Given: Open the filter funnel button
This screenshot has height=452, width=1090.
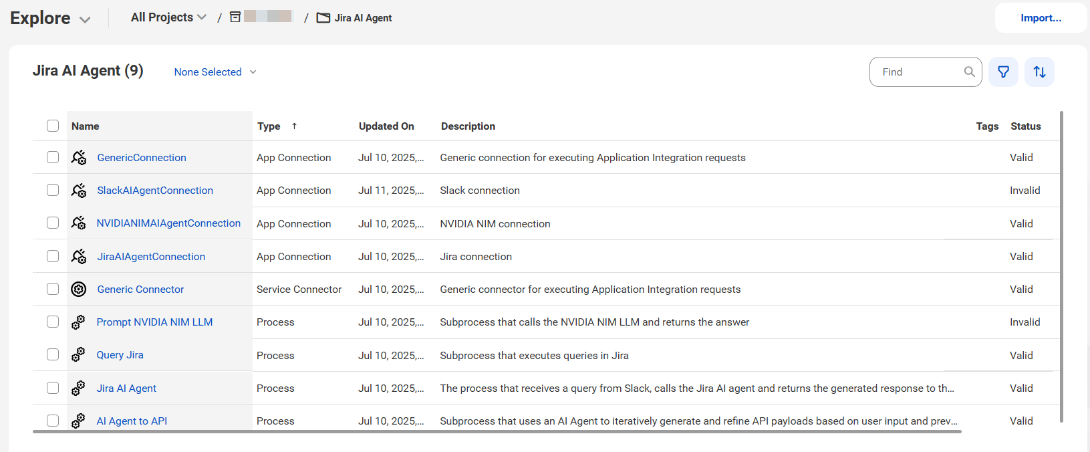Looking at the screenshot, I should 1003,72.
